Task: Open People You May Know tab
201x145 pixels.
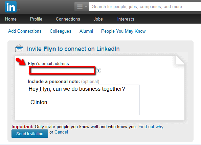Action: [x=123, y=31]
